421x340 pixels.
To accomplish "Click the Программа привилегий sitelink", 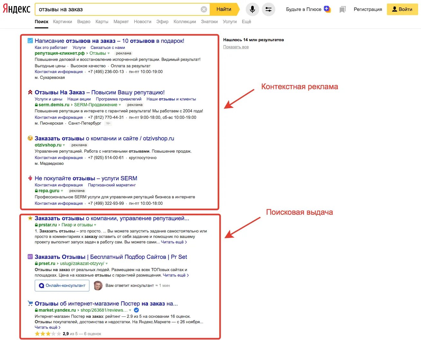I will tap(119, 99).
